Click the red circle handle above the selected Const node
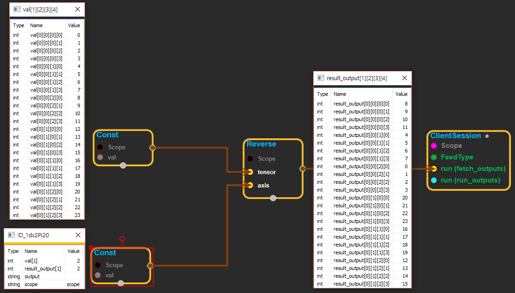The image size is (515, 293). pyautogui.click(x=122, y=239)
